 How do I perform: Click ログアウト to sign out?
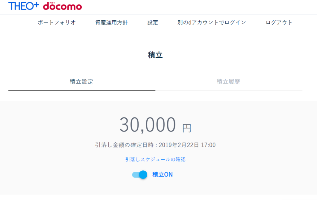[279, 22]
